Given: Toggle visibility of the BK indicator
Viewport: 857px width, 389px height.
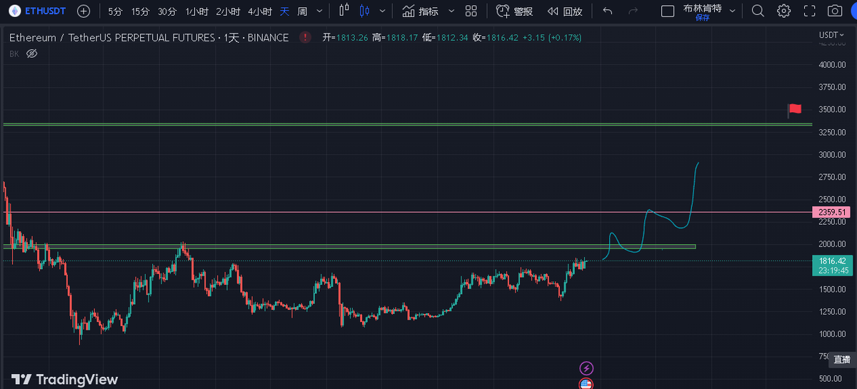Looking at the screenshot, I should [x=31, y=54].
